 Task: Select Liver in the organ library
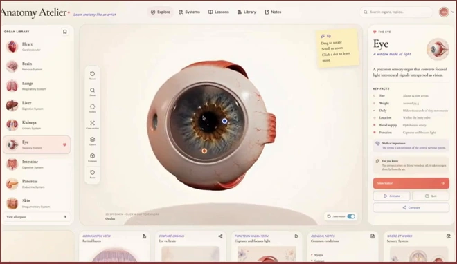[x=37, y=105]
